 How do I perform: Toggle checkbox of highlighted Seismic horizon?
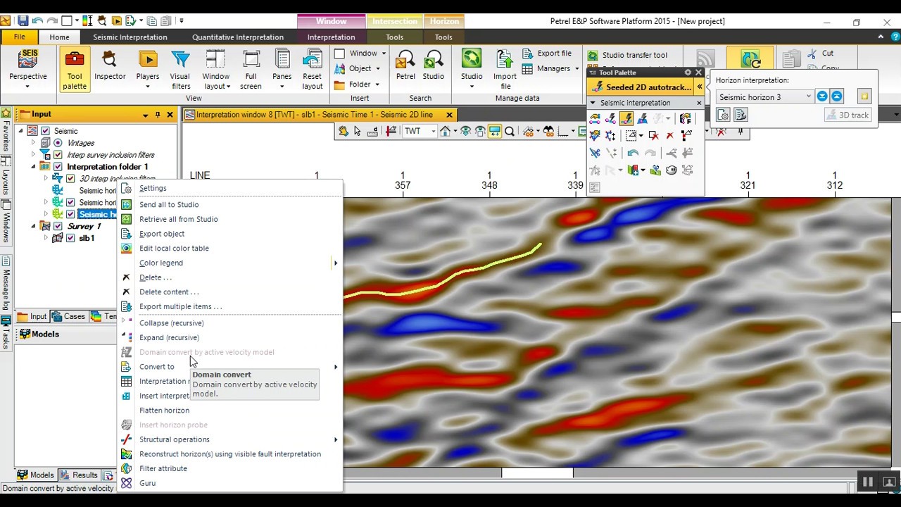[70, 214]
